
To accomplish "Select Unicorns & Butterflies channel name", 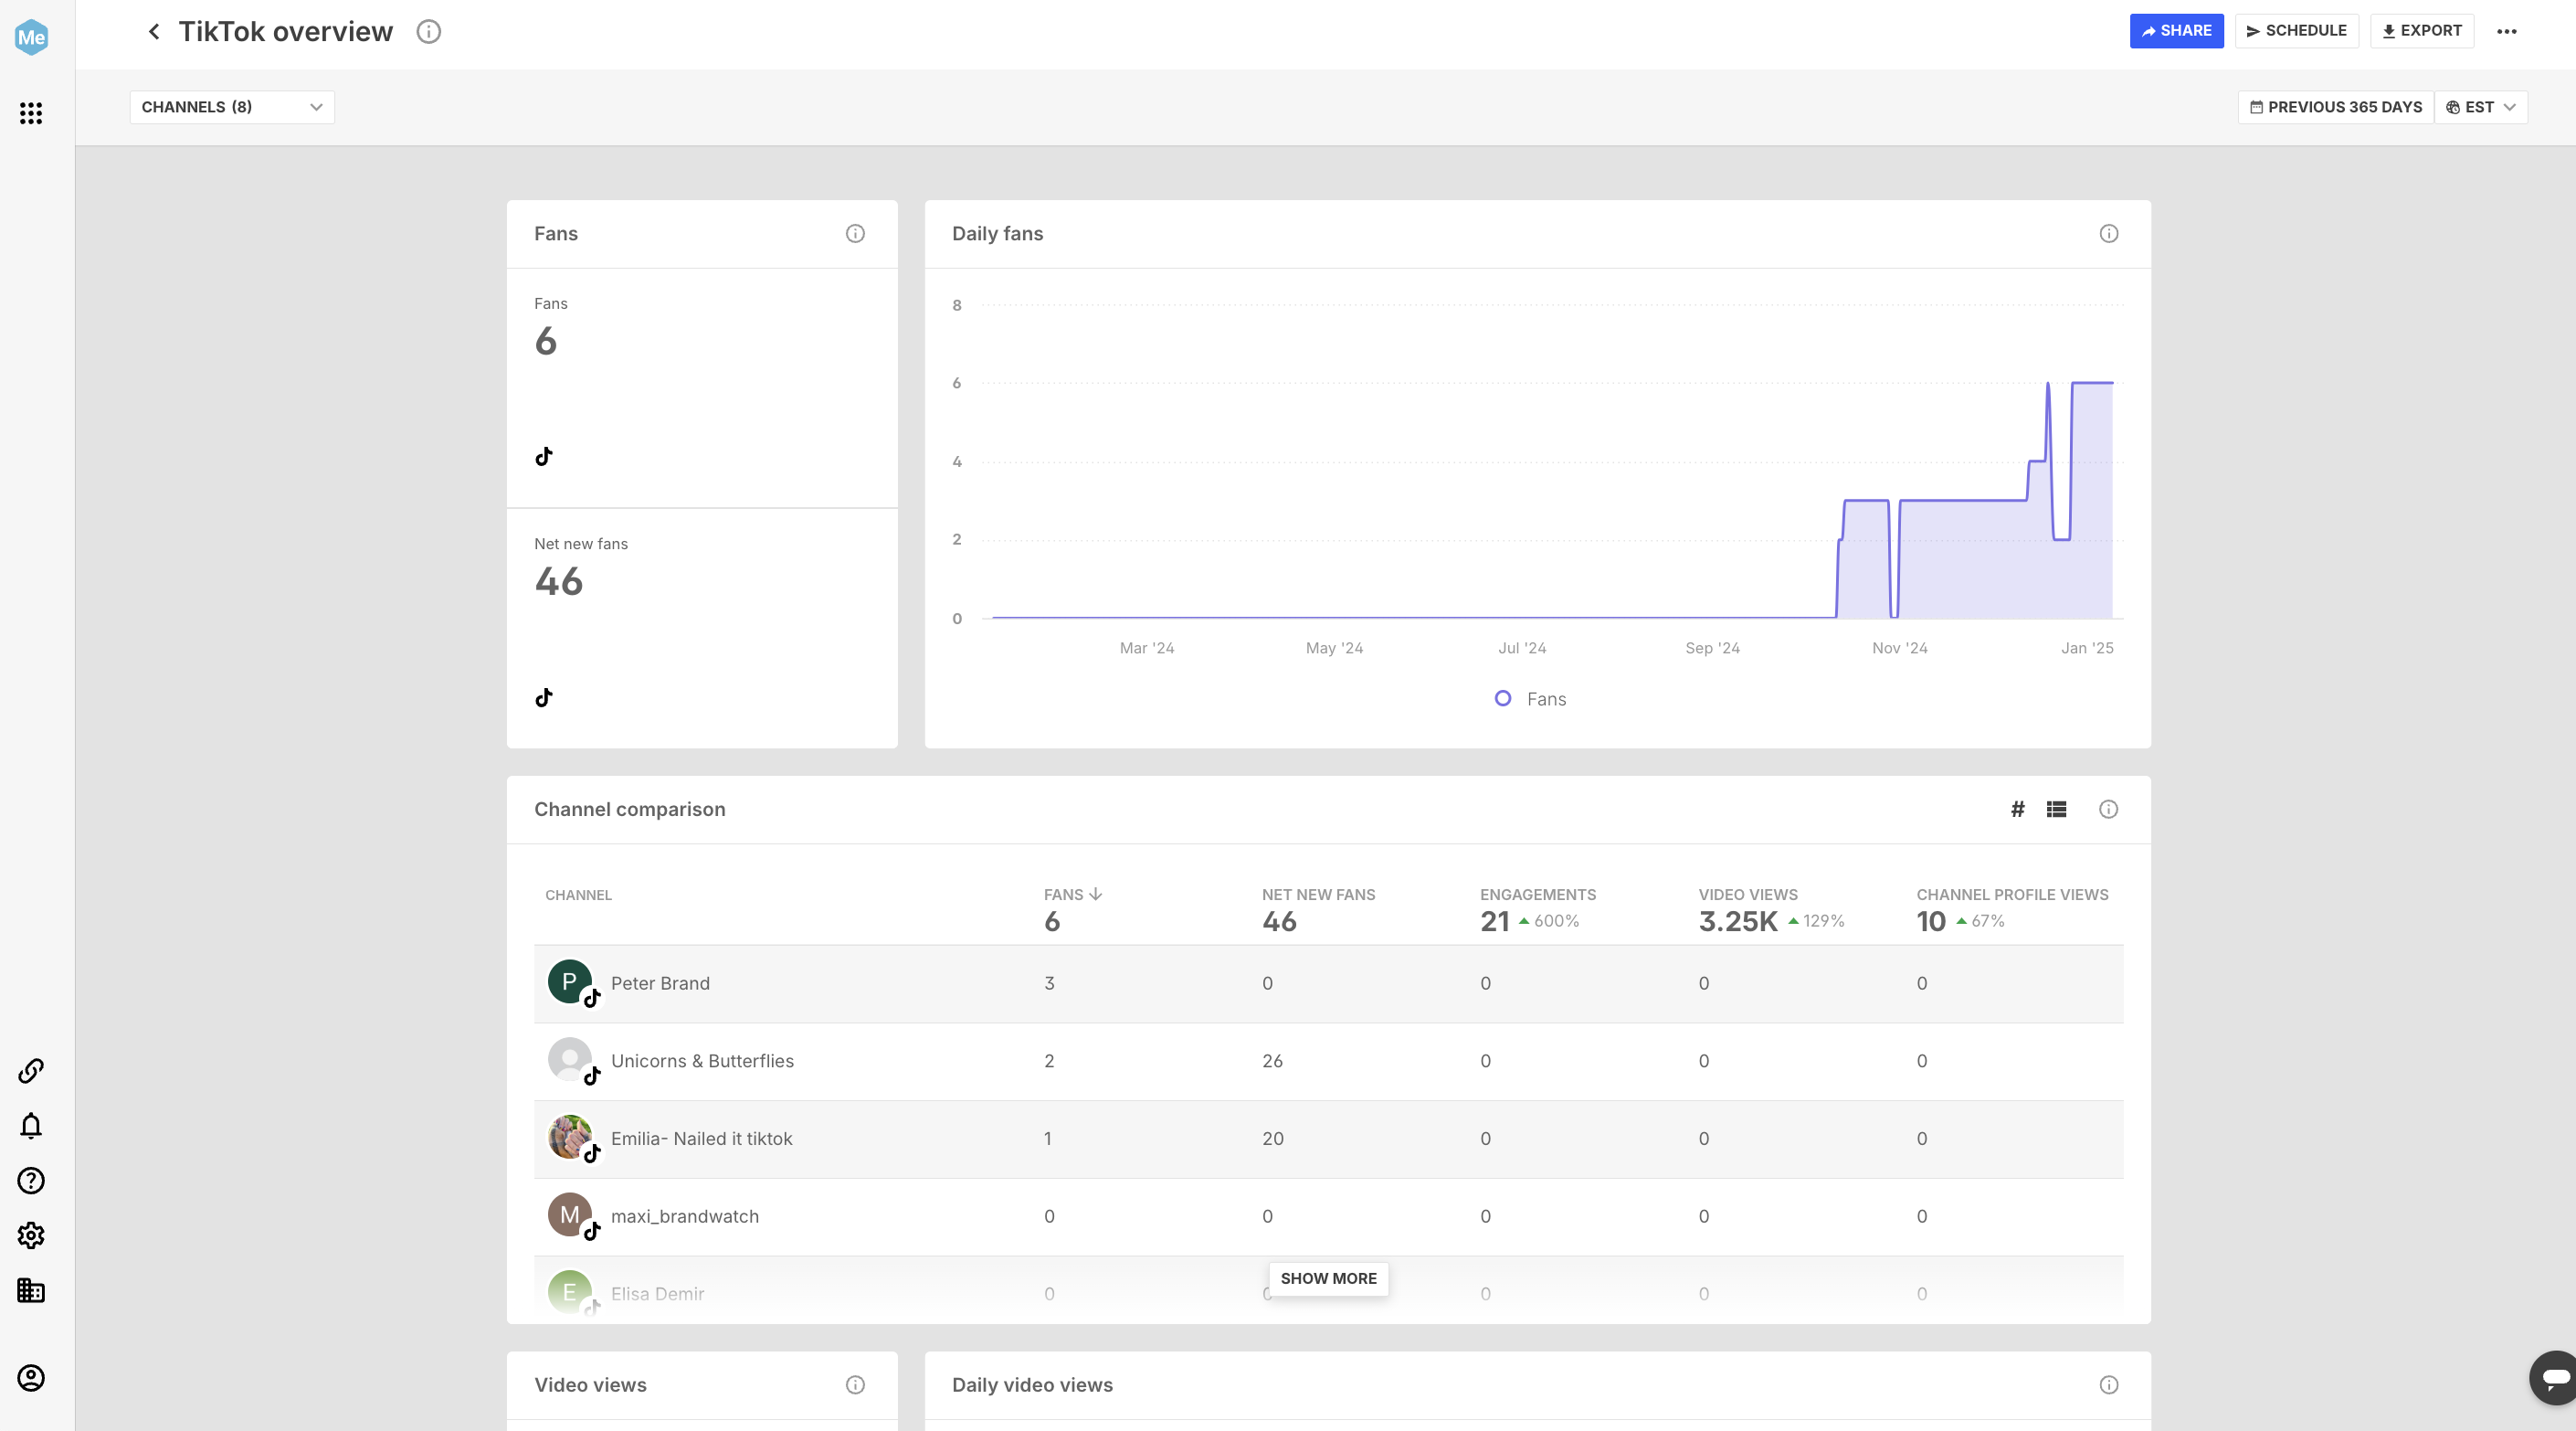I will pyautogui.click(x=702, y=1061).
